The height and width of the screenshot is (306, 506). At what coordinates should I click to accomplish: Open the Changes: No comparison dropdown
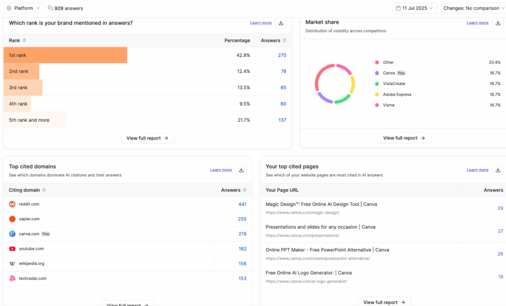[x=473, y=8]
